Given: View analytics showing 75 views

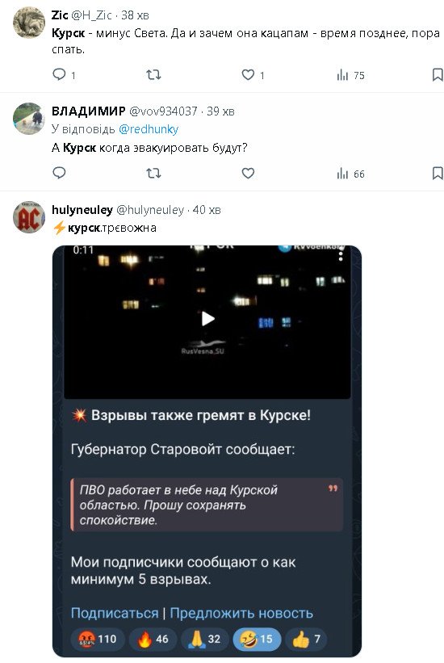Looking at the screenshot, I should point(350,75).
